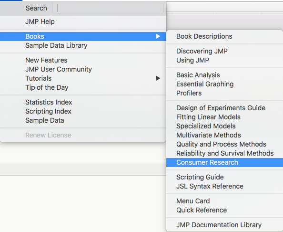The height and width of the screenshot is (232, 283).
Task: Expand the Tutorials submenu arrow
Action: point(158,78)
